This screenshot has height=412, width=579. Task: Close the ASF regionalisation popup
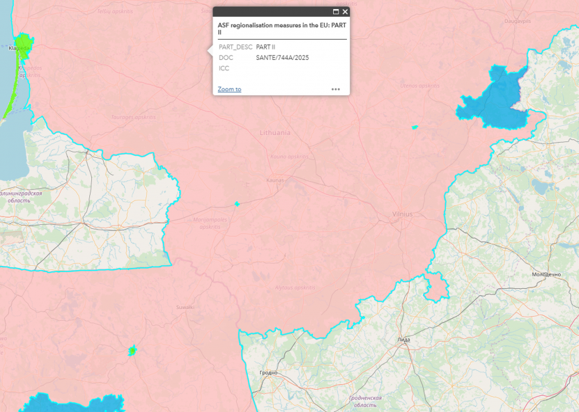345,12
